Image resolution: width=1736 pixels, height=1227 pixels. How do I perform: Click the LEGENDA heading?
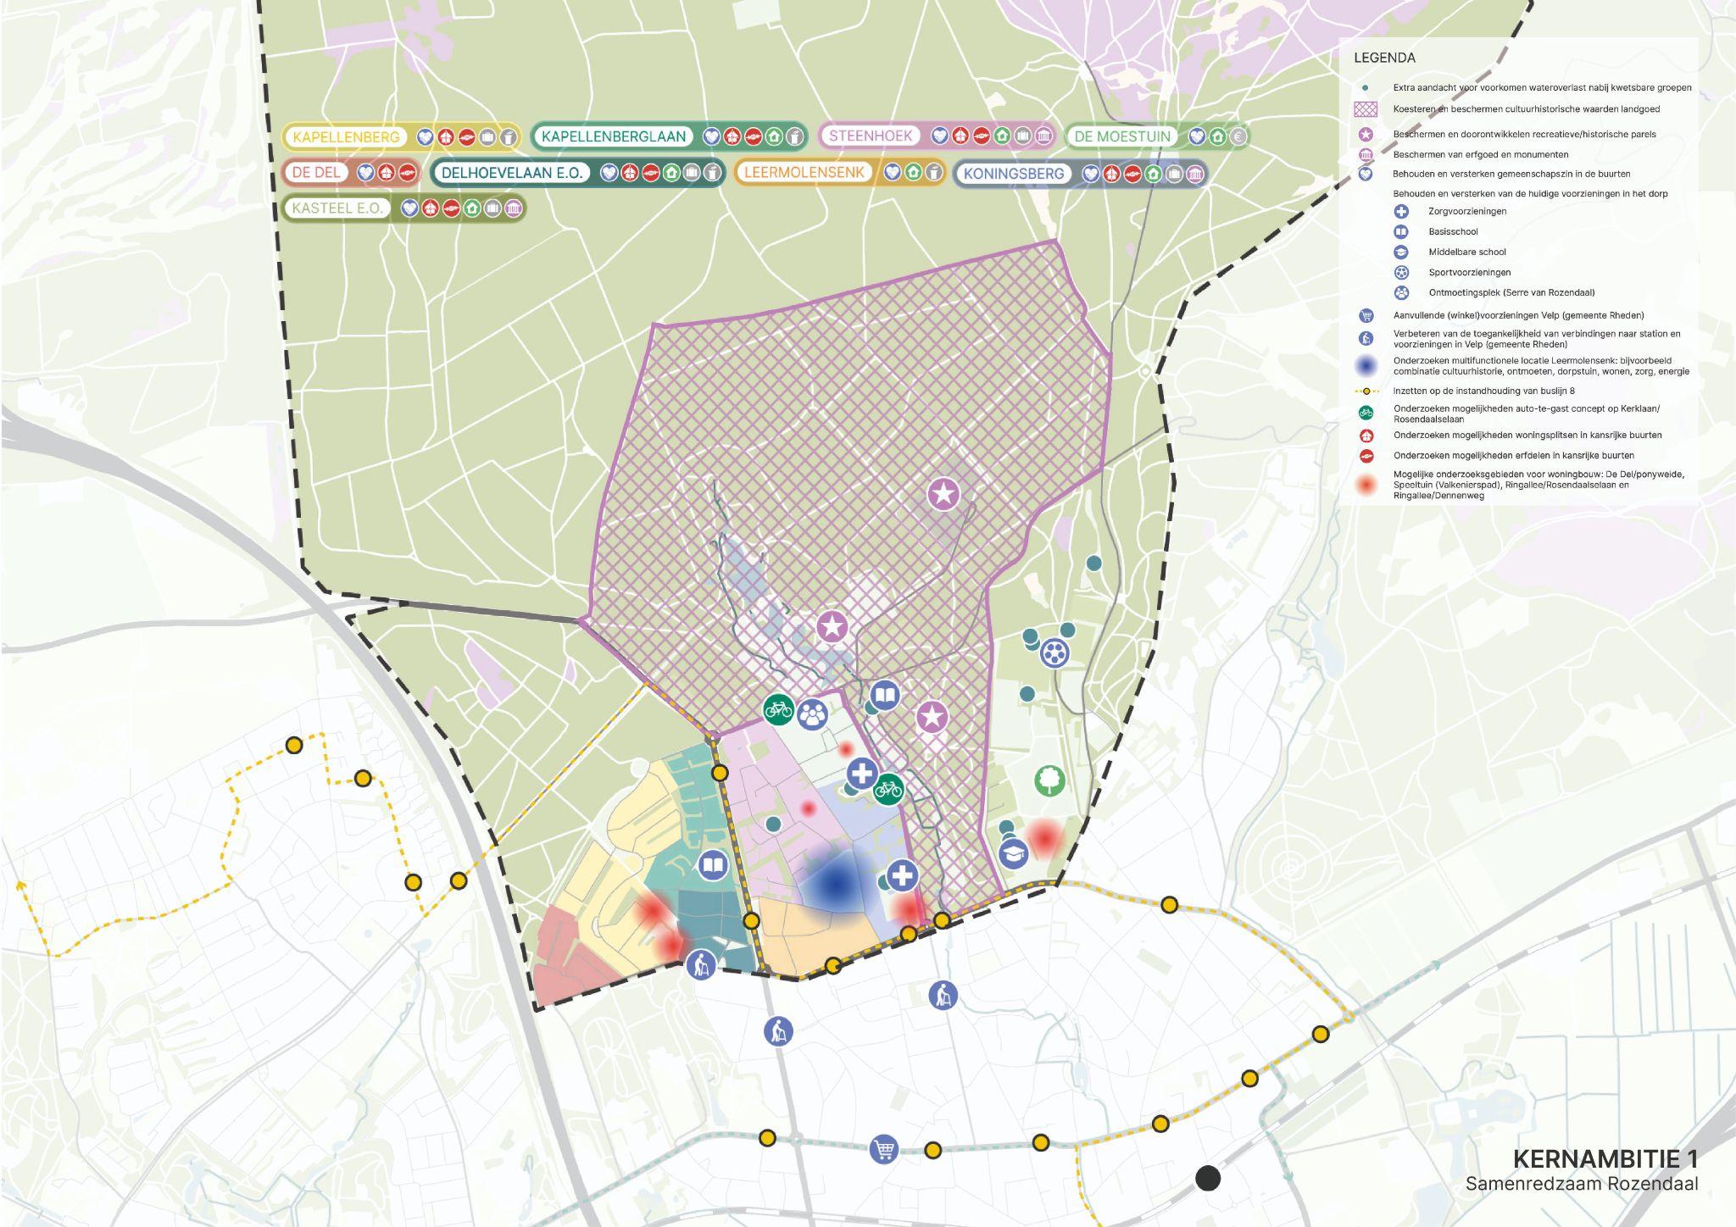click(1384, 58)
